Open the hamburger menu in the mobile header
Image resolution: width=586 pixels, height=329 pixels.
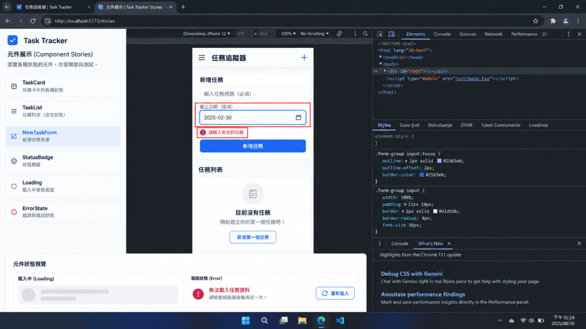[202, 58]
